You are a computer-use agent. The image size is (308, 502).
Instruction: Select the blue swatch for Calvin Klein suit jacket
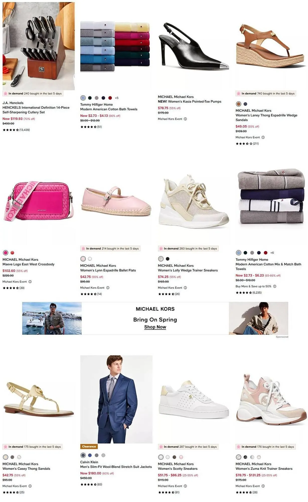(90, 455)
